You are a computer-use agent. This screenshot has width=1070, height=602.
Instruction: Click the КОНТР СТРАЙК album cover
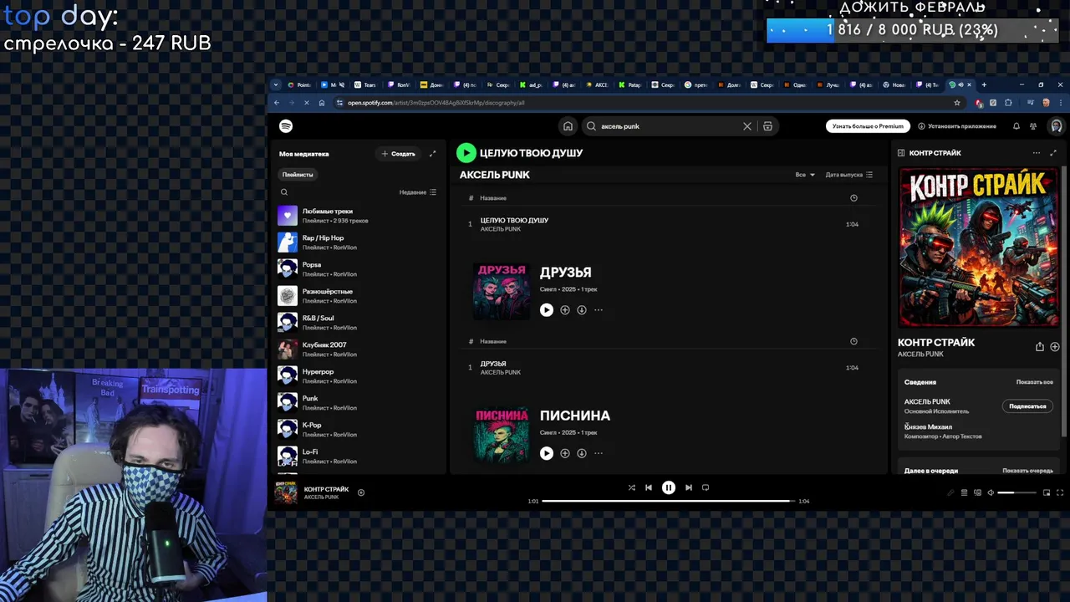pyautogui.click(x=978, y=247)
